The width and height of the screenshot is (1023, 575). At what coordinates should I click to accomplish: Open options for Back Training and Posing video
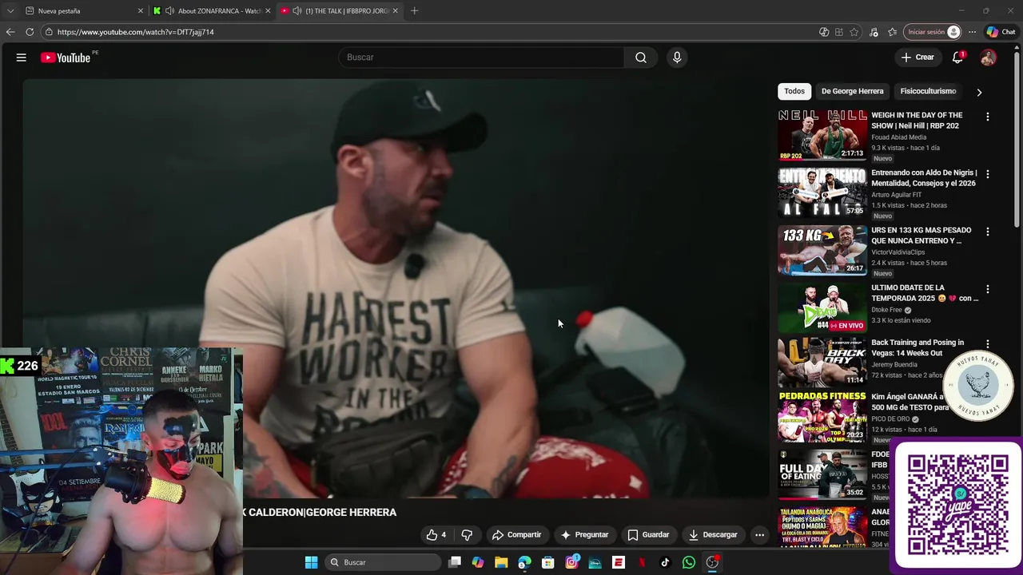pyautogui.click(x=987, y=343)
